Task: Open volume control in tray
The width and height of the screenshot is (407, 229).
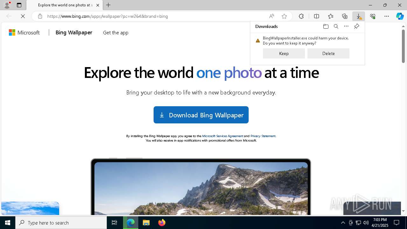Action: click(366, 223)
